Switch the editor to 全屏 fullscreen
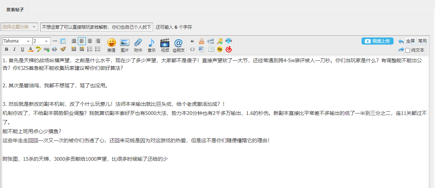435x188 pixels. pos(411,41)
